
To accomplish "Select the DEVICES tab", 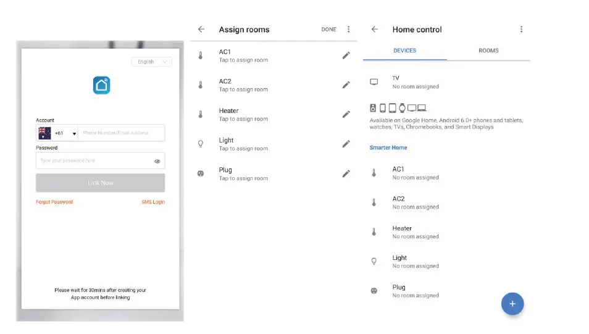I will click(405, 51).
